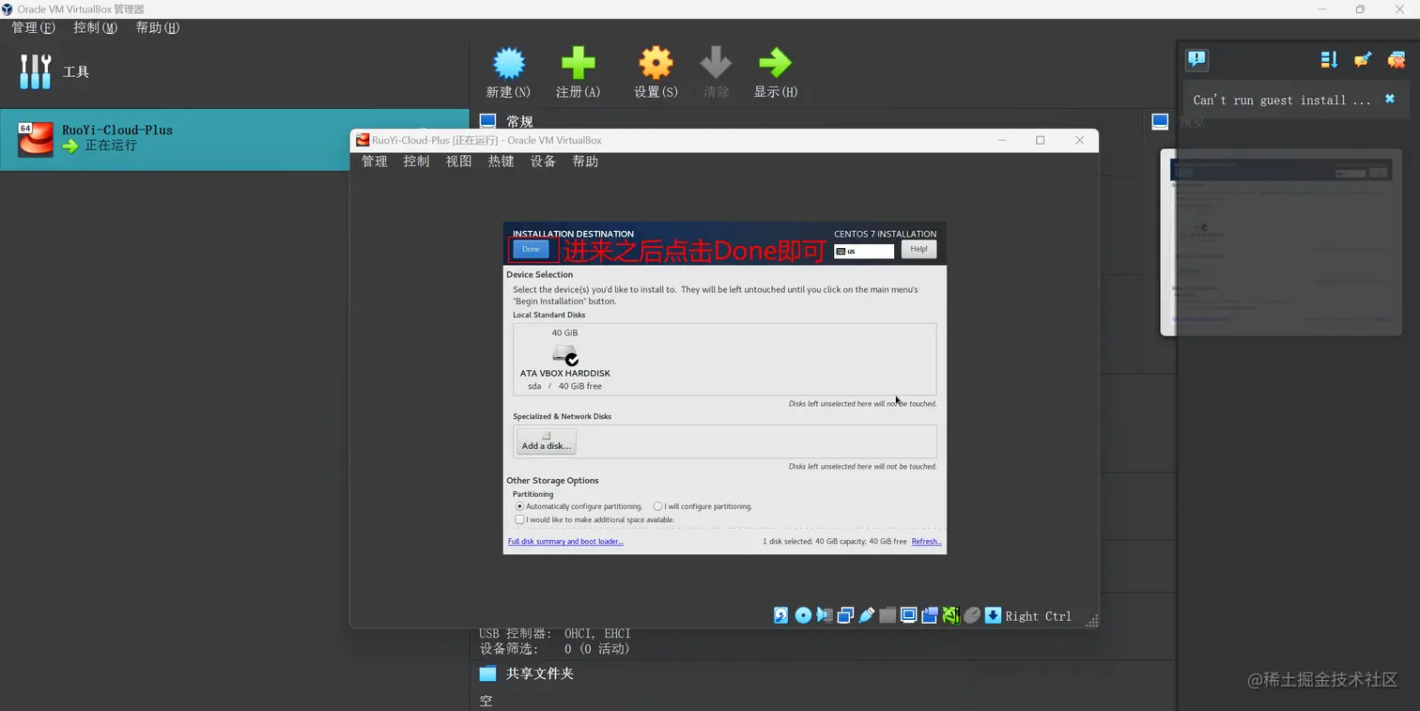Click the notification center exclamation bubble icon
The width and height of the screenshot is (1420, 711).
coord(1196,60)
